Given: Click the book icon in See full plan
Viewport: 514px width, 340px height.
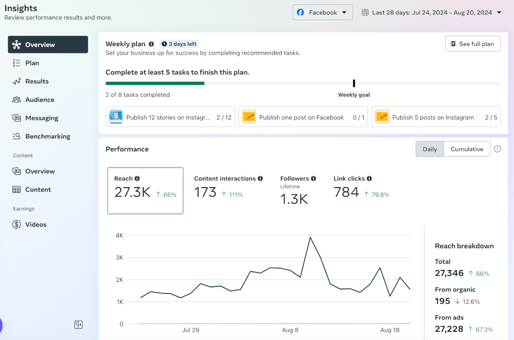Looking at the screenshot, I should [453, 44].
